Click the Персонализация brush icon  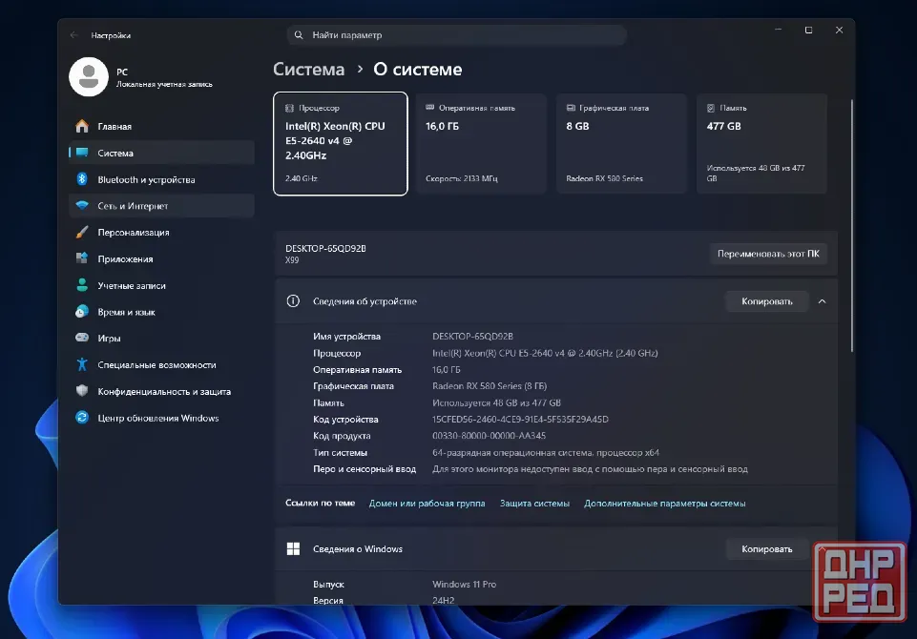tap(82, 232)
